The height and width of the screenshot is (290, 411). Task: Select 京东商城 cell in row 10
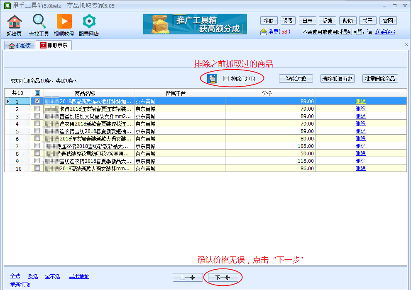179,168
